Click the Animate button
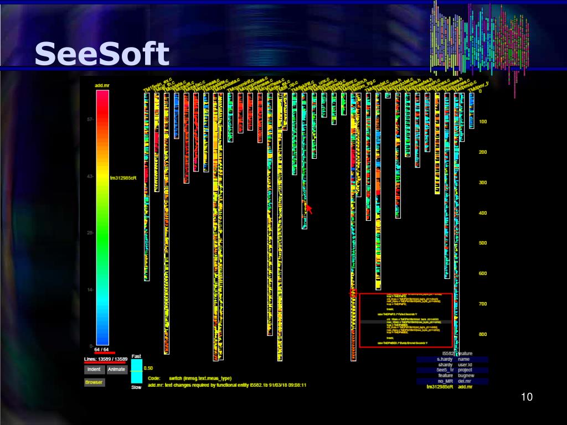 (116, 369)
